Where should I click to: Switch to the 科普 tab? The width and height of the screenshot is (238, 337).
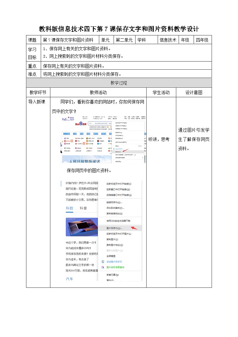coord(83,208)
